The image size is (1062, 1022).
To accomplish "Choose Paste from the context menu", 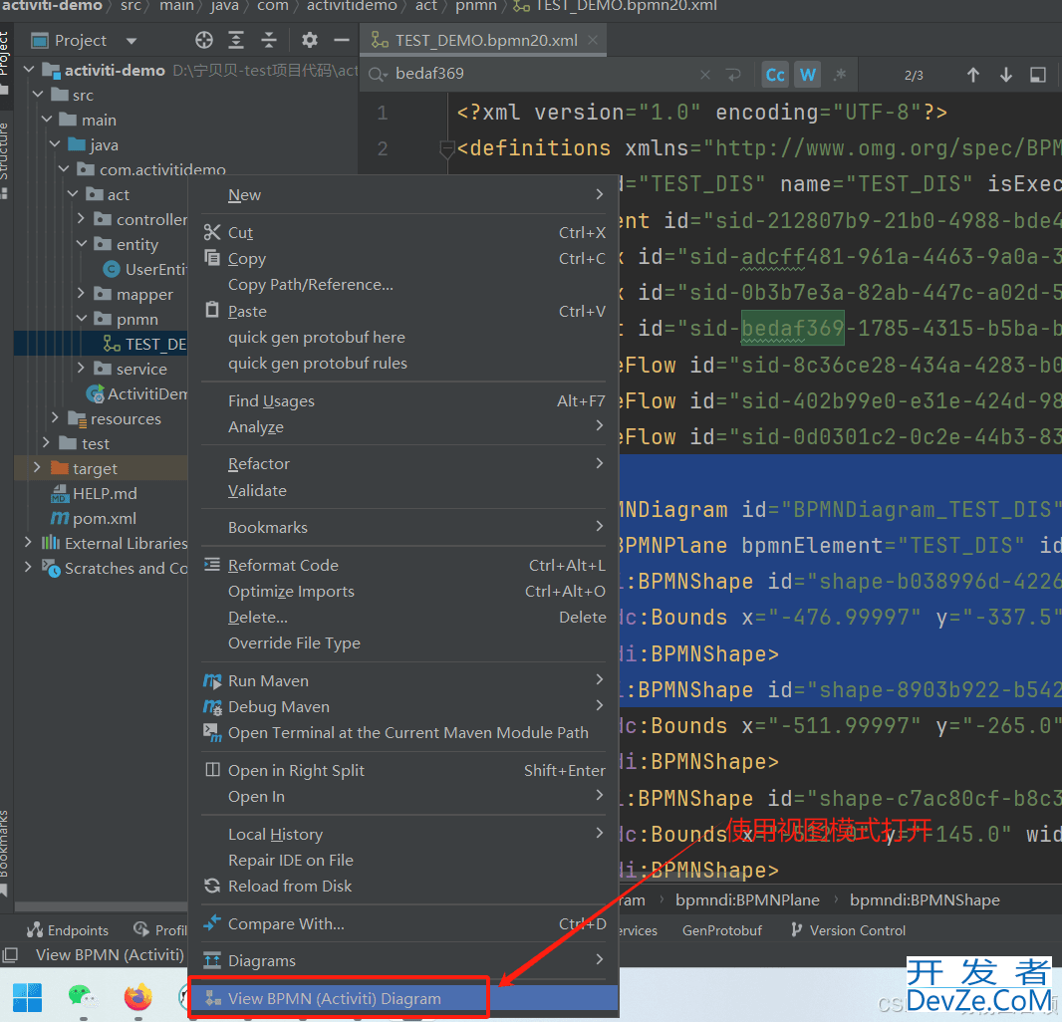I will (403, 312).
